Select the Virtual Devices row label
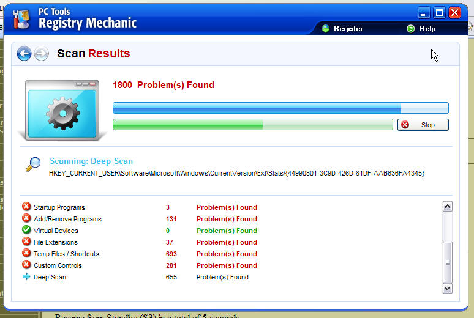 click(x=56, y=231)
